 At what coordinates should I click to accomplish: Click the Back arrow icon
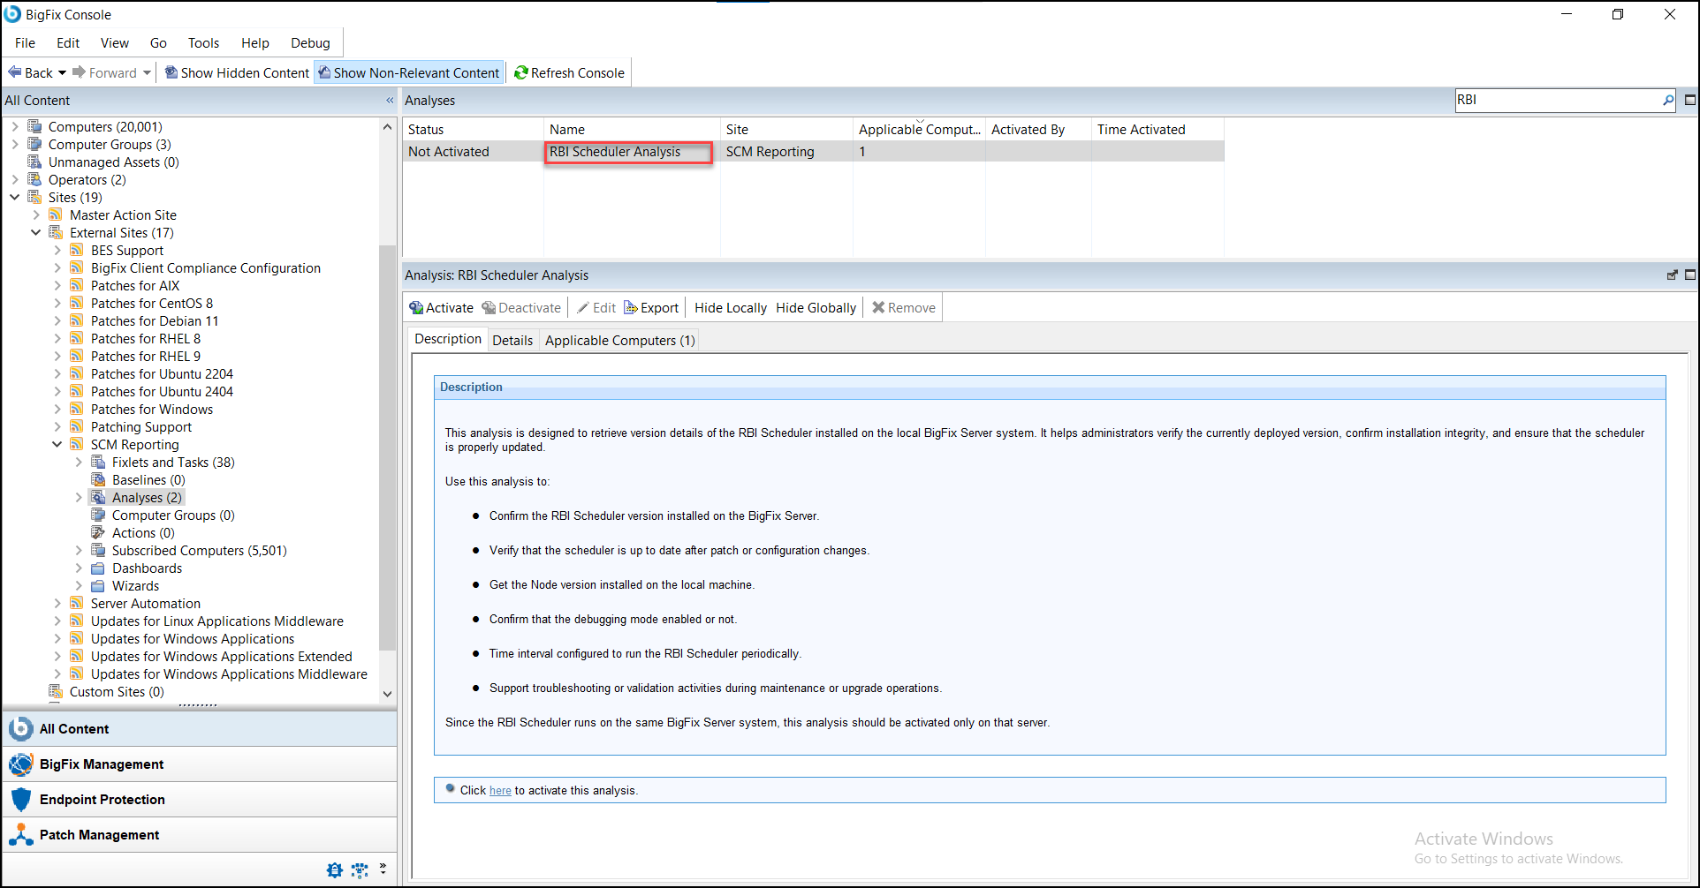15,72
